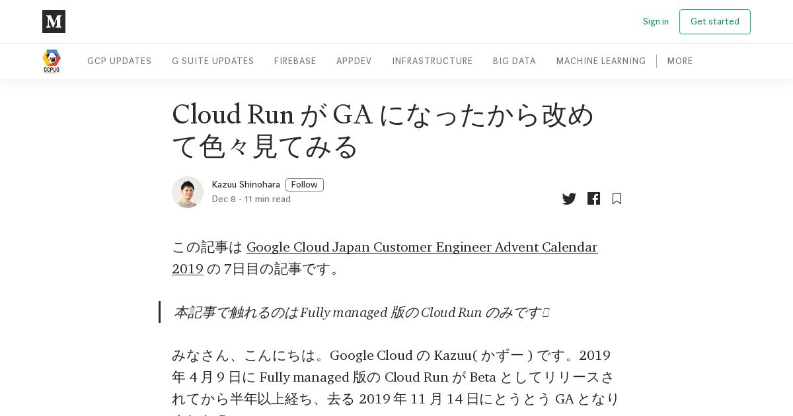Bookmark this story
The width and height of the screenshot is (793, 416).
click(617, 199)
